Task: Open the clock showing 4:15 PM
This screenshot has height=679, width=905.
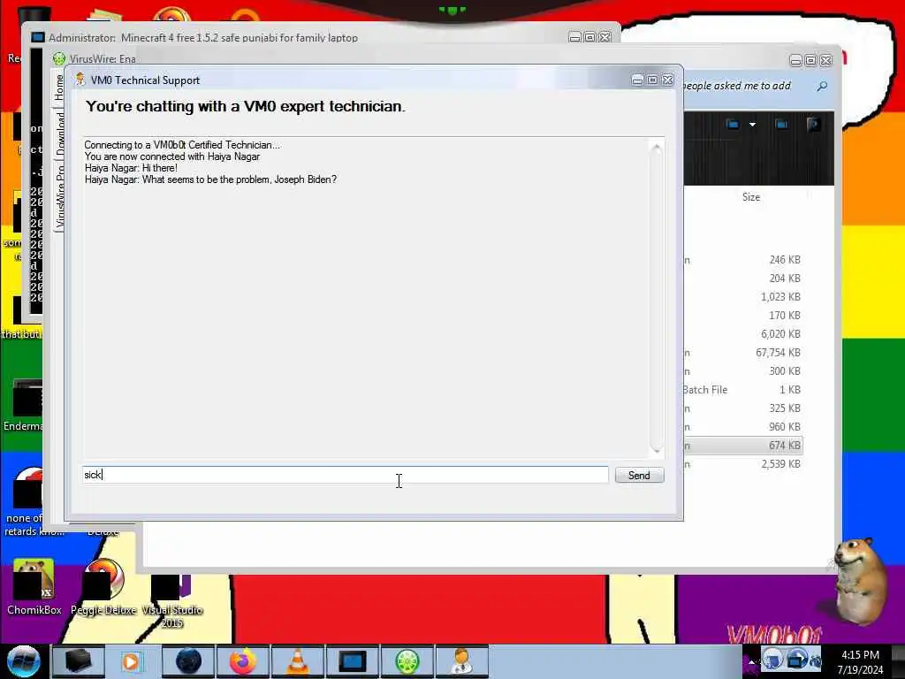Action: coord(860,662)
